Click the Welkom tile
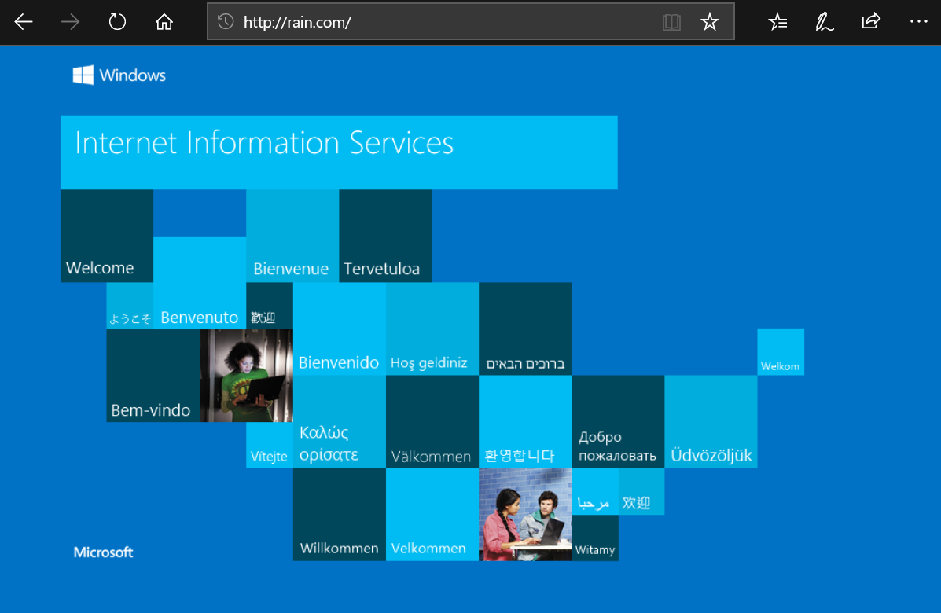This screenshot has width=941, height=613. tap(781, 352)
